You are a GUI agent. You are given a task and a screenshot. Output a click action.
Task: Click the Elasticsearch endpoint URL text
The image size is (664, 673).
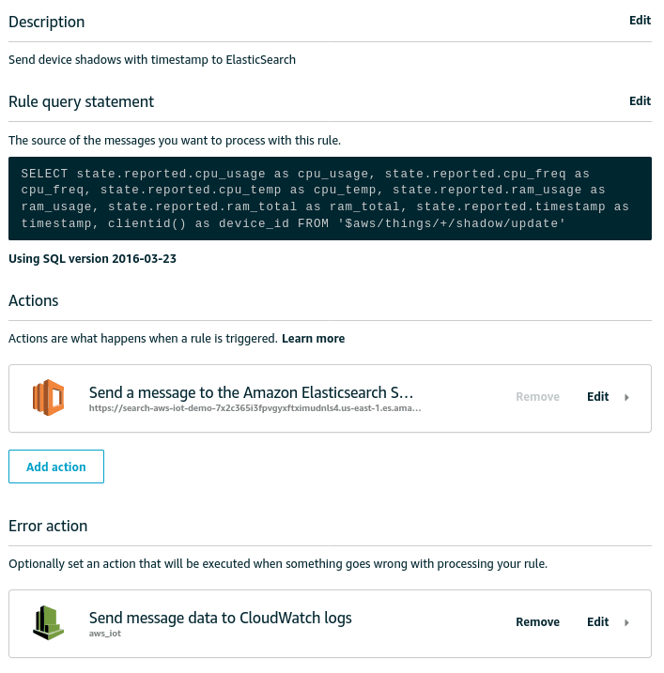(255, 408)
